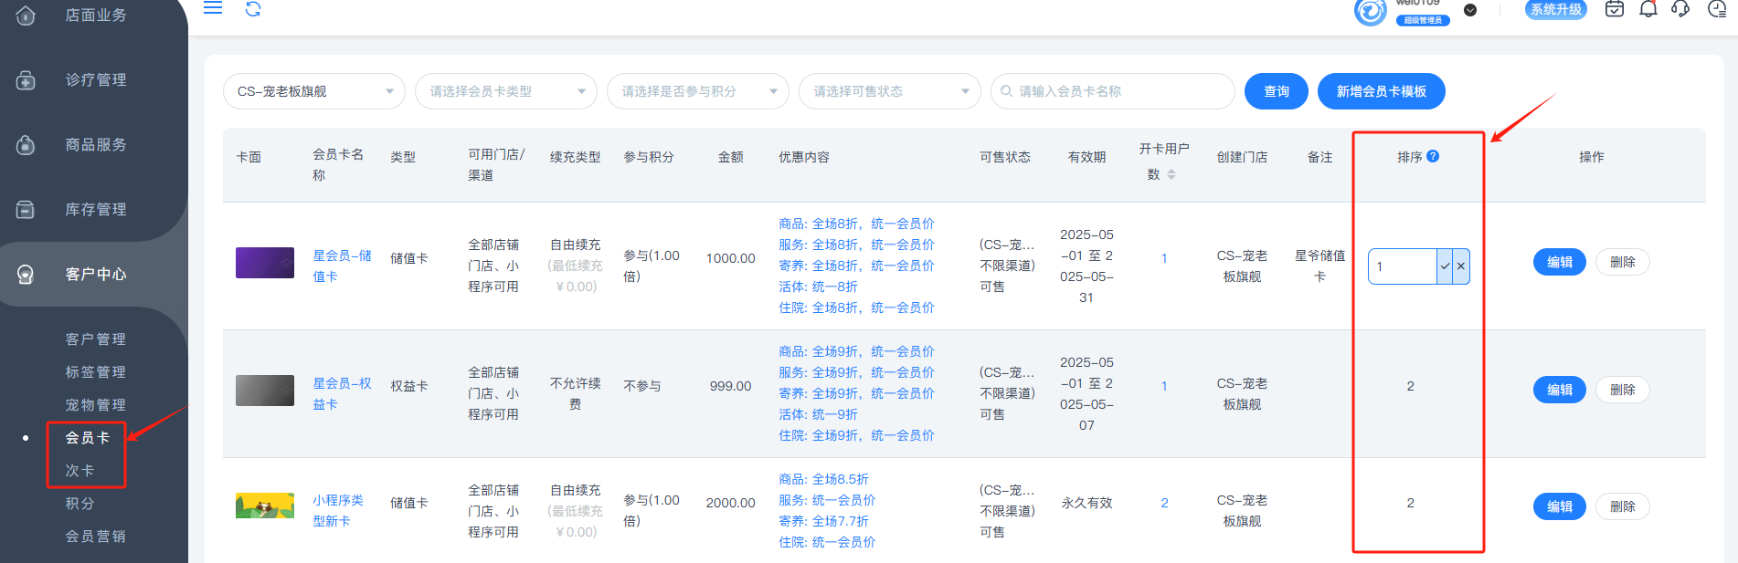Screen dimensions: 1738x563
Task: Go to 会员营销 submenu
Action: click(95, 537)
